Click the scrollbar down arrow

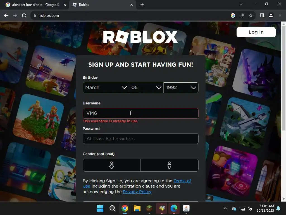(283, 199)
